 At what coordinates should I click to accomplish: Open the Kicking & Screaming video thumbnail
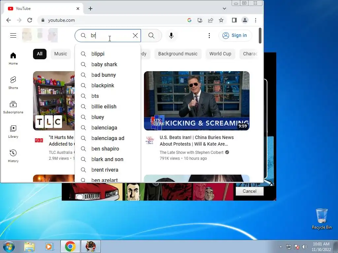(197, 101)
